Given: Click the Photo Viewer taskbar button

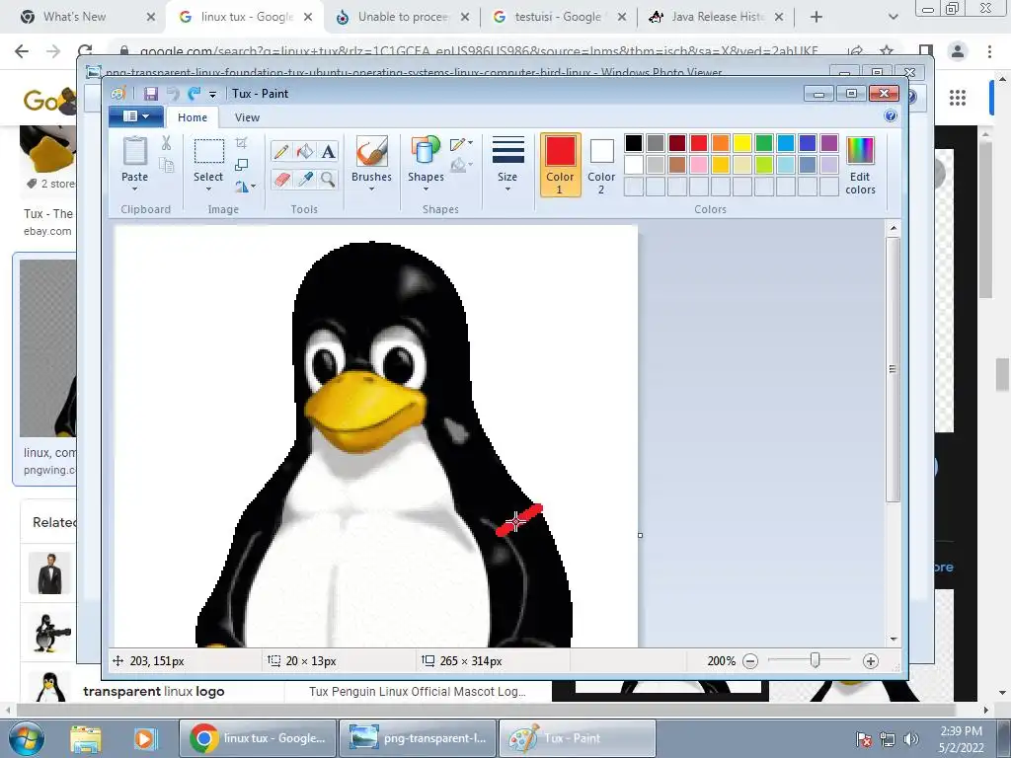Looking at the screenshot, I should (418, 738).
